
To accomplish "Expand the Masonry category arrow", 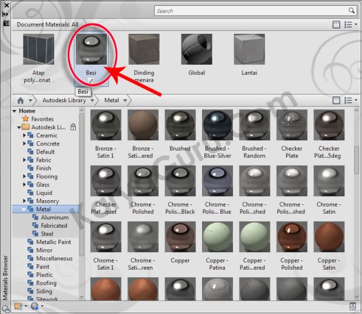I will tap(25, 201).
